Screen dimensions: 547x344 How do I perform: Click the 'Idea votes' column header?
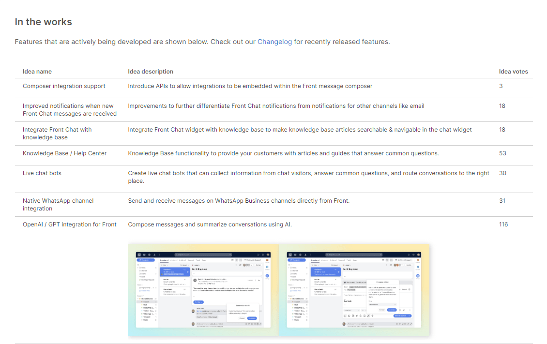[513, 72]
